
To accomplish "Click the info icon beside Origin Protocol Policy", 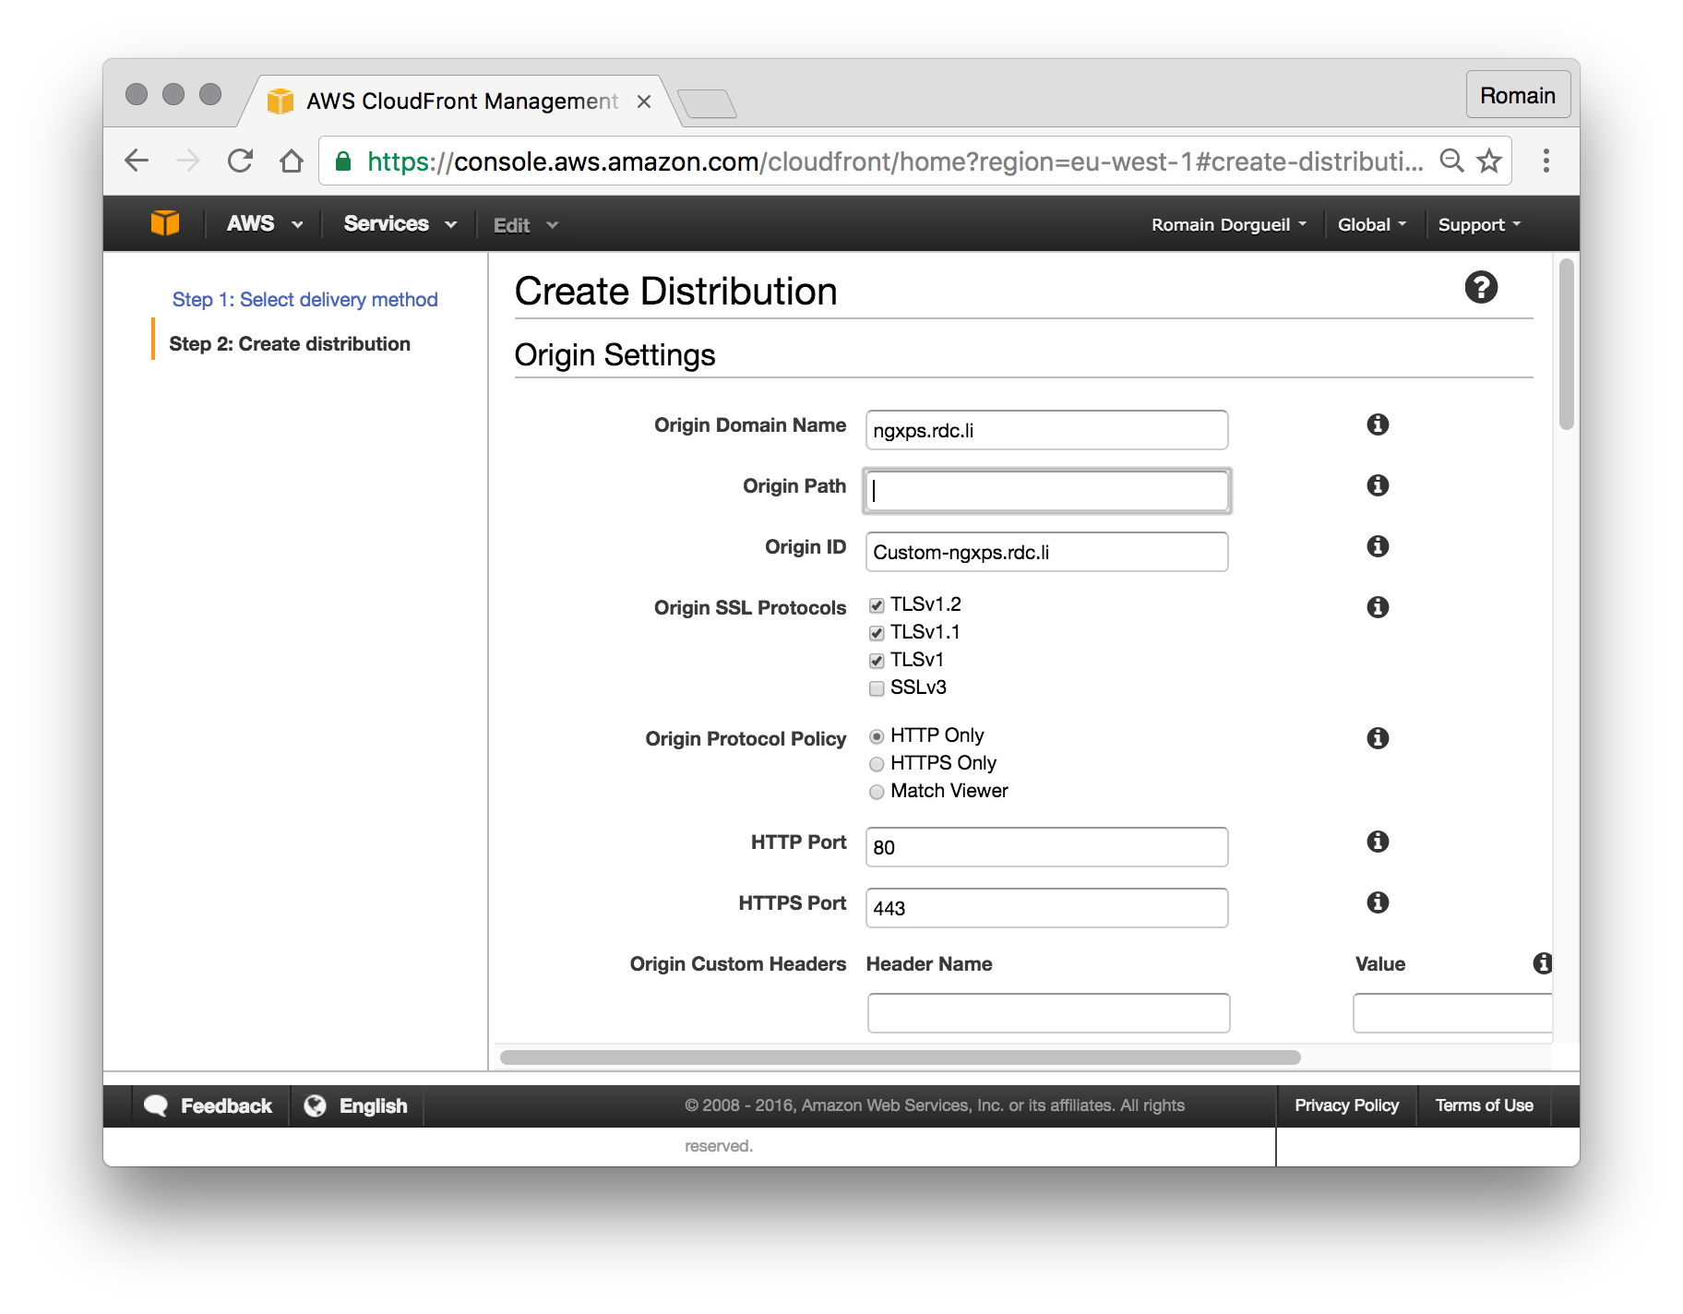I will pyautogui.click(x=1378, y=738).
